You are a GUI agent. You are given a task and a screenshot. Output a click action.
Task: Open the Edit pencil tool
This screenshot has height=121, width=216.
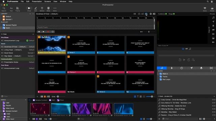point(35,9)
